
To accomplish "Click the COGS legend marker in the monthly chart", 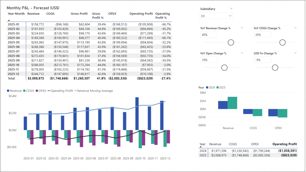I will (x=24, y=91).
